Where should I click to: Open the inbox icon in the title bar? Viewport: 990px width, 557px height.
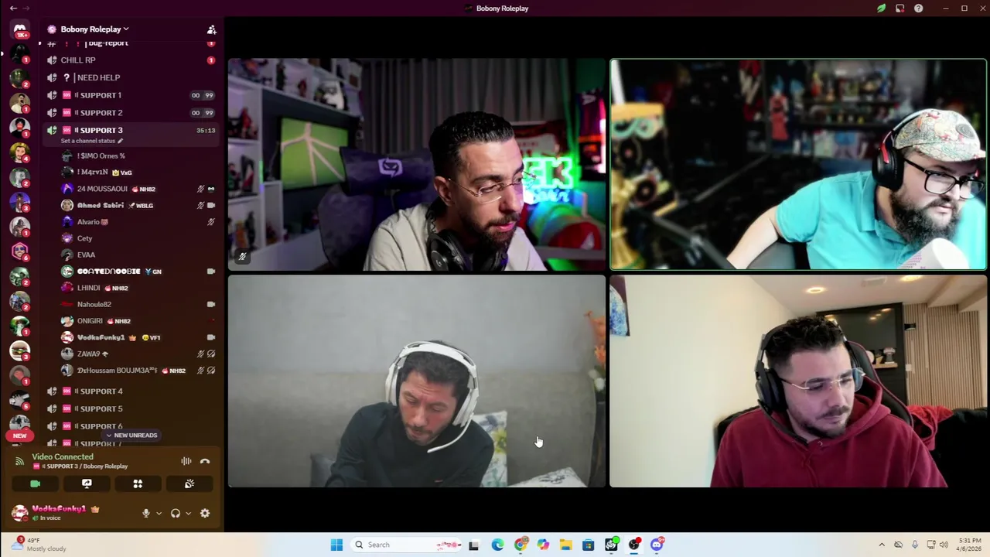900,8
